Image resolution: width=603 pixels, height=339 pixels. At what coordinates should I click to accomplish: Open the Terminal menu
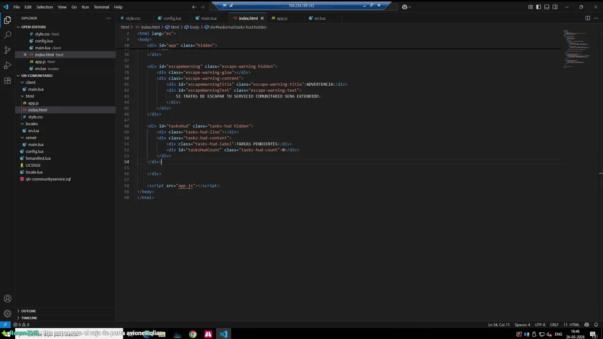click(101, 7)
